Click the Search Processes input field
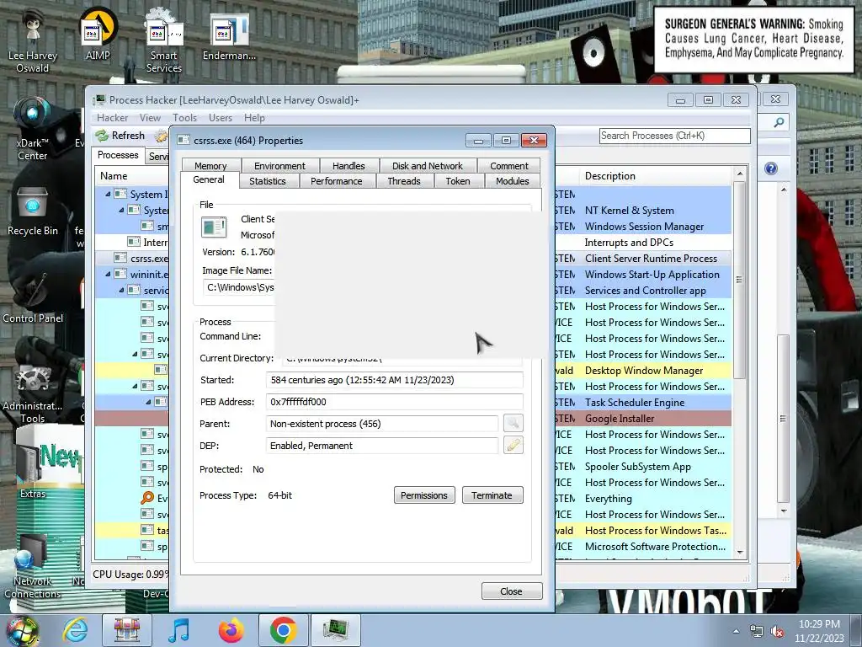Screen dimensions: 862x647 click(674, 136)
